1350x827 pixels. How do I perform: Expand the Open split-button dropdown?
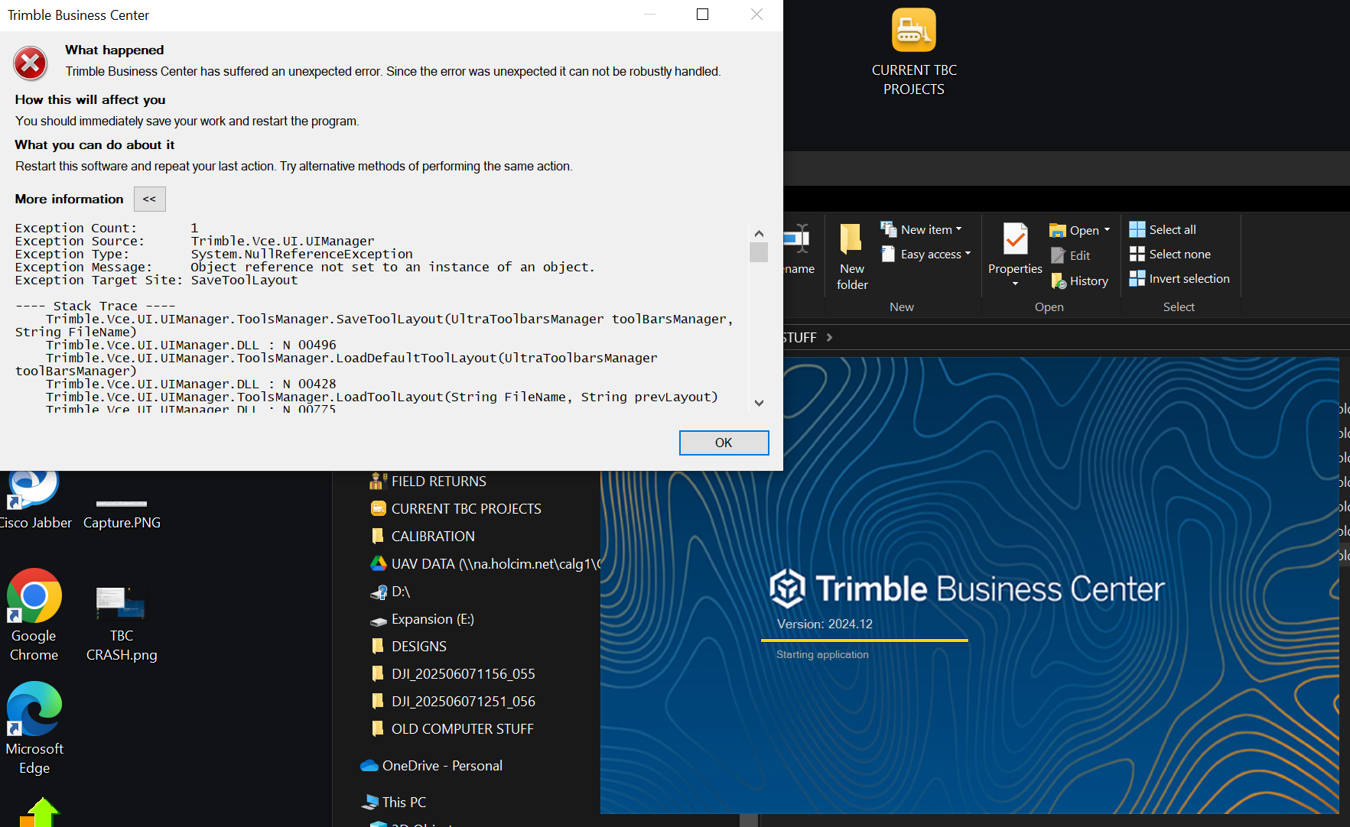pyautogui.click(x=1104, y=229)
